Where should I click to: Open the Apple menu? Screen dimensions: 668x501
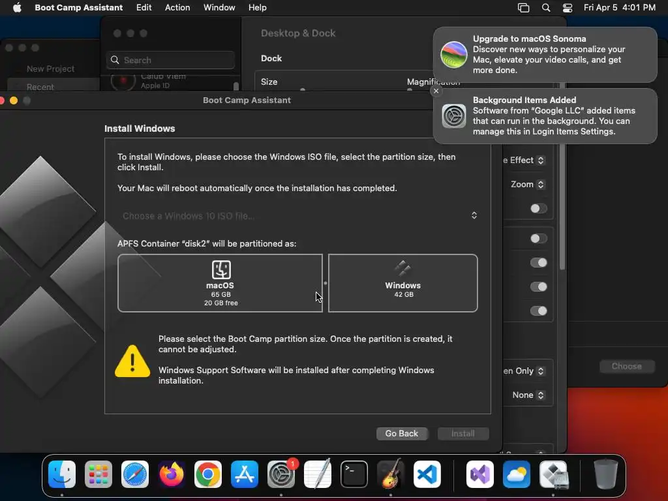click(x=17, y=7)
